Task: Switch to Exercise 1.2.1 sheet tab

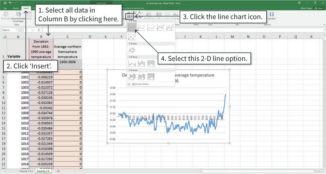Action: tap(26, 171)
